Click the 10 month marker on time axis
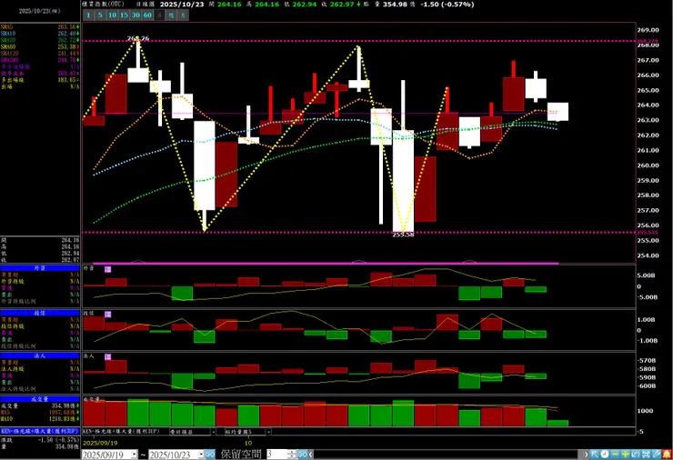Image resolution: width=673 pixels, height=460 pixels. [248, 443]
